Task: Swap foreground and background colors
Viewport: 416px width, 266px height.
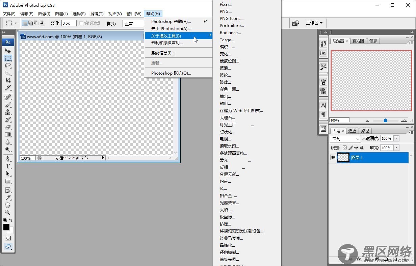Action: pyautogui.click(x=11, y=220)
